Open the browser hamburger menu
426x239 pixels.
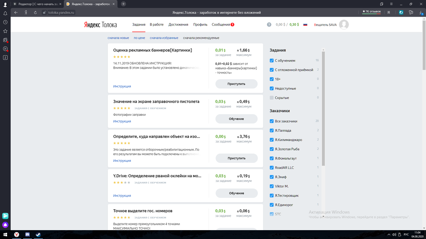click(x=391, y=4)
